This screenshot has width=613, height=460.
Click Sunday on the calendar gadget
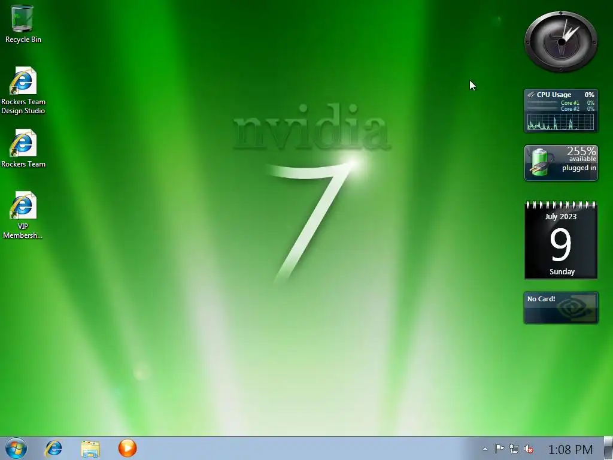562,271
